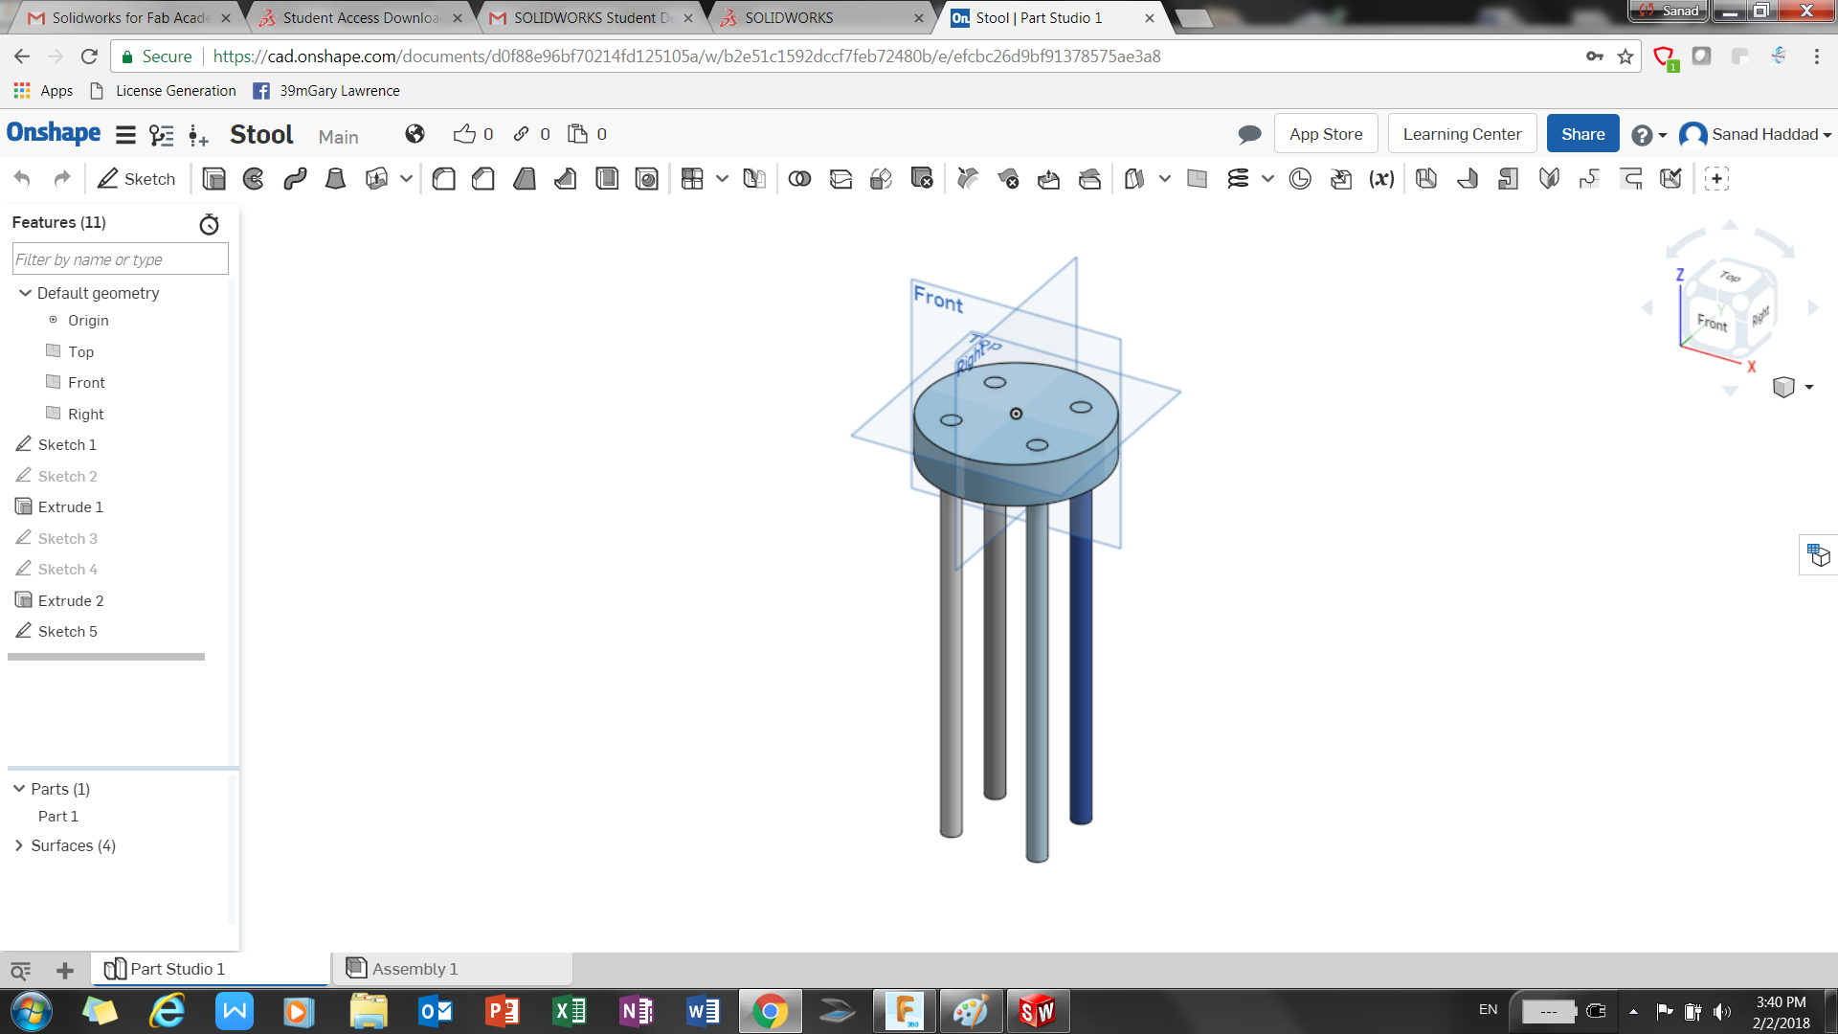Open the Learning Center link
Viewport: 1838px width, 1034px height.
pos(1462,134)
